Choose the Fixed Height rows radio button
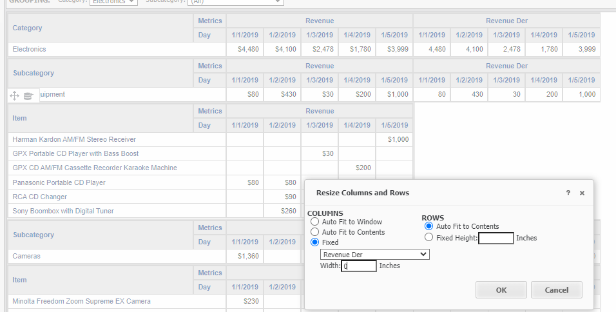The image size is (616, 312). (429, 237)
